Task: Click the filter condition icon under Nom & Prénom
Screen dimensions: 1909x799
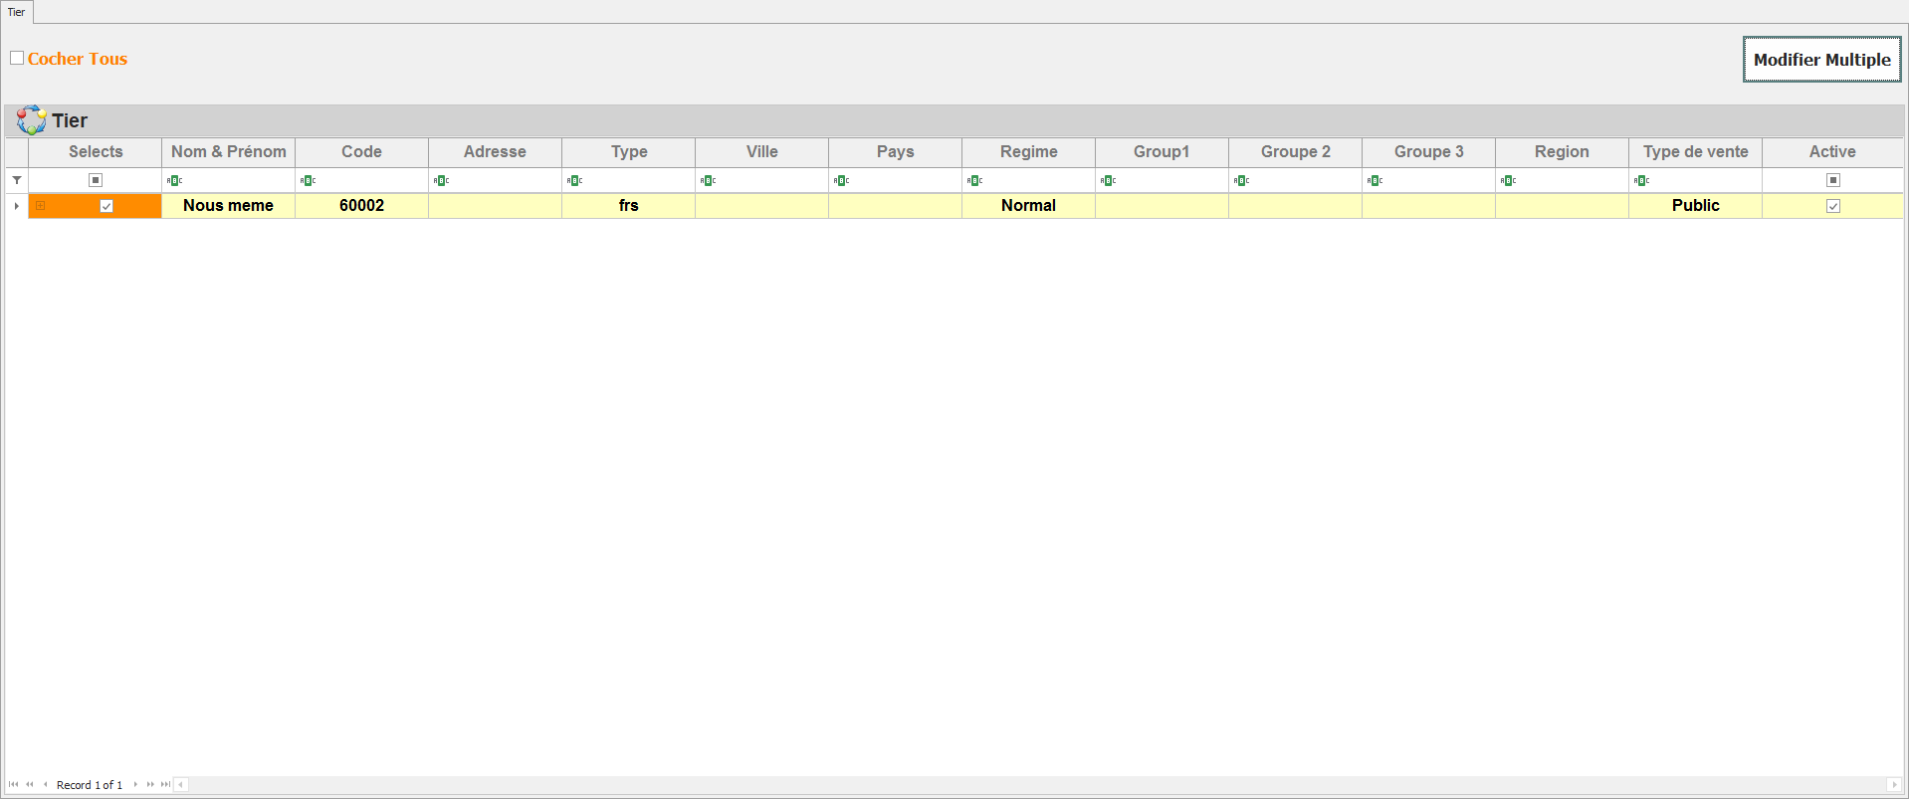Action: point(174,180)
